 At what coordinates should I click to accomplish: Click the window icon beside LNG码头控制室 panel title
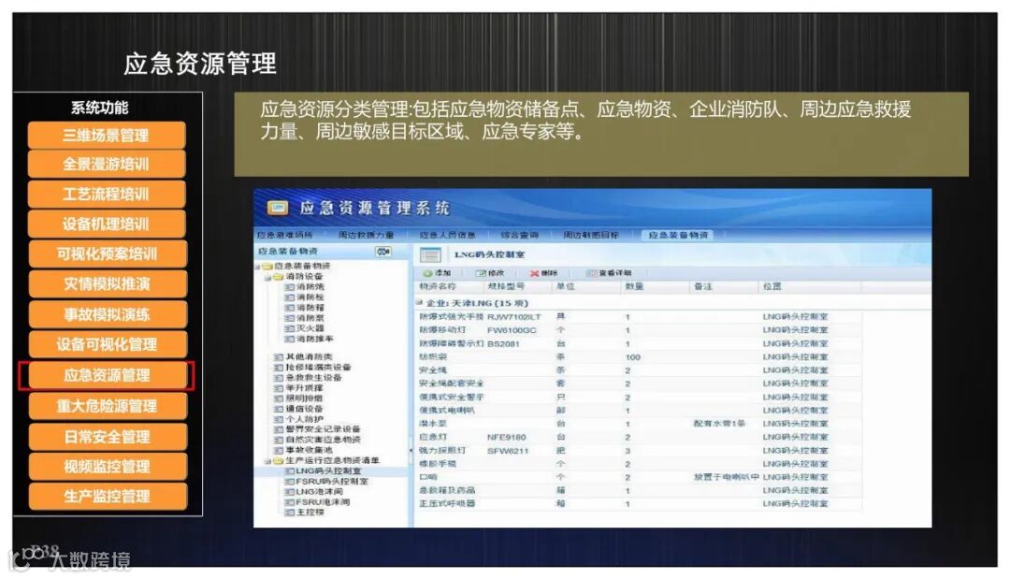pyautogui.click(x=430, y=254)
